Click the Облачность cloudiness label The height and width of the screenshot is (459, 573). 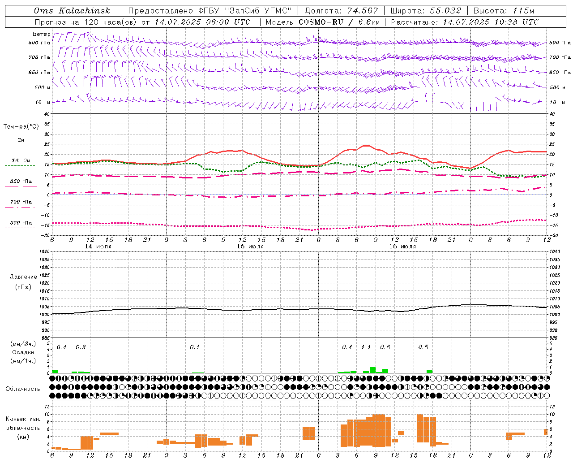click(x=23, y=389)
